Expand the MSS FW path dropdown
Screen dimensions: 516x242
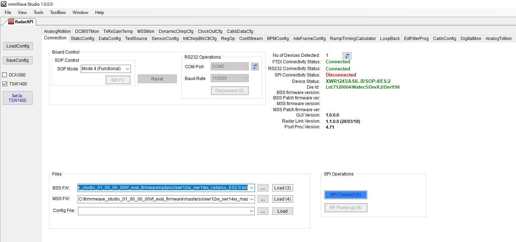(251, 199)
